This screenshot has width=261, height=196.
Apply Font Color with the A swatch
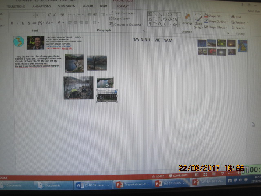tap(59, 22)
